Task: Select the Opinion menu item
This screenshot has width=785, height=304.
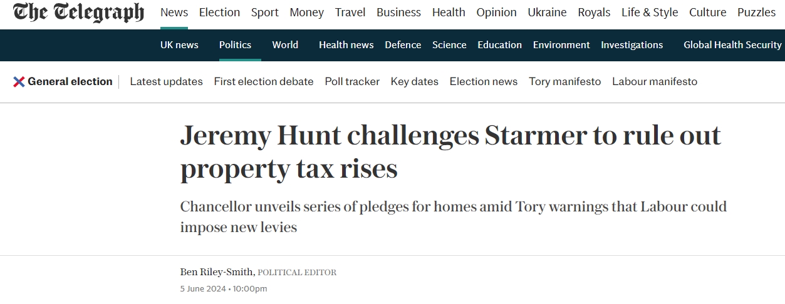Action: click(496, 13)
